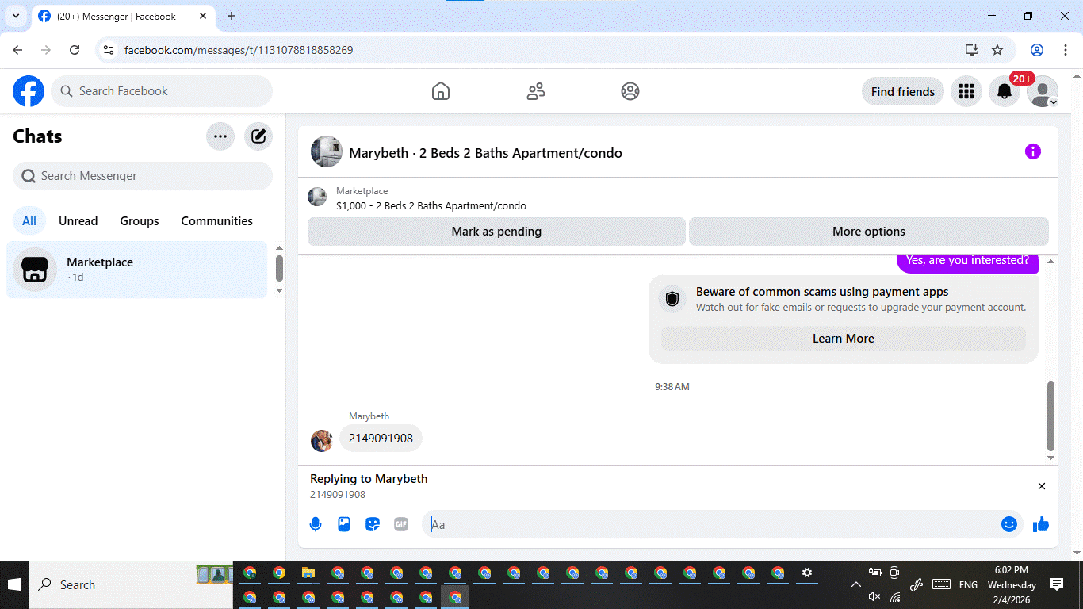Image resolution: width=1083 pixels, height=609 pixels.
Task: Open conversation information icon
Action: (1032, 151)
